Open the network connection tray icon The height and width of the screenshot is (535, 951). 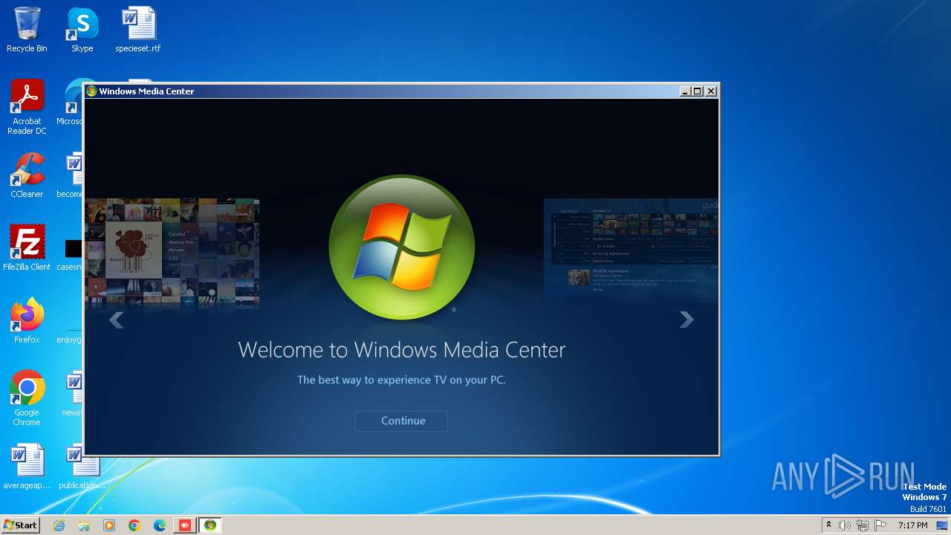point(863,525)
